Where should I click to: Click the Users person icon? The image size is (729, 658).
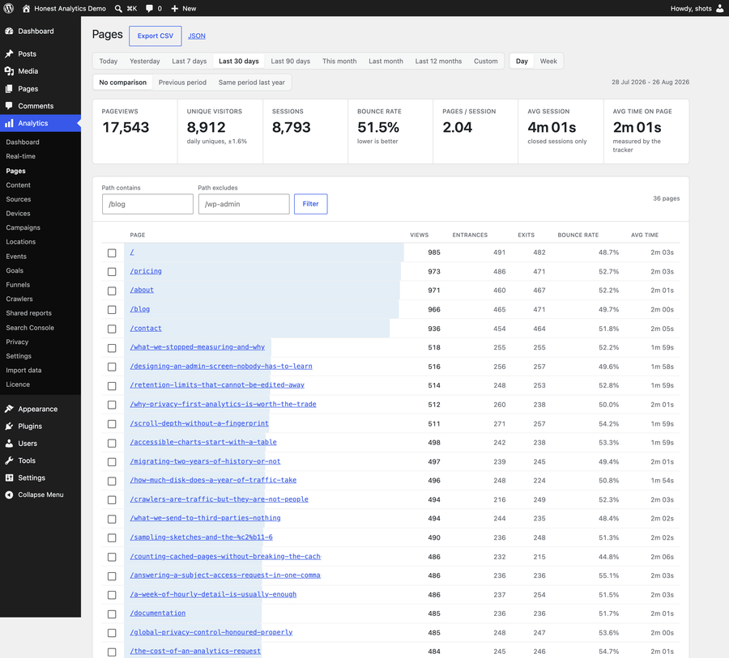[9, 444]
